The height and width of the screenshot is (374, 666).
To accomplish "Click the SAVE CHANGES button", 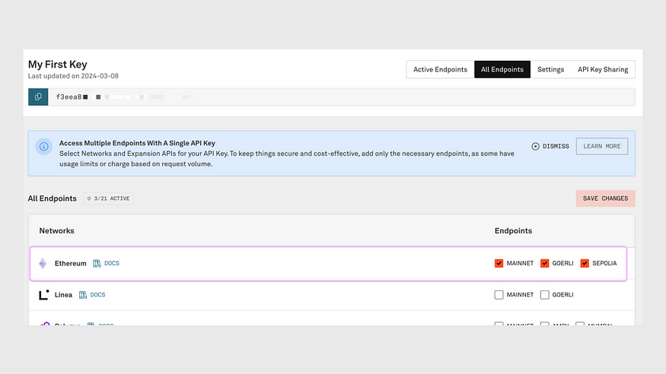I will [x=605, y=198].
